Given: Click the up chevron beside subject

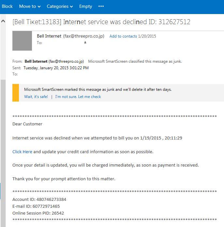Looking at the screenshot, I should (x=3, y=21).
